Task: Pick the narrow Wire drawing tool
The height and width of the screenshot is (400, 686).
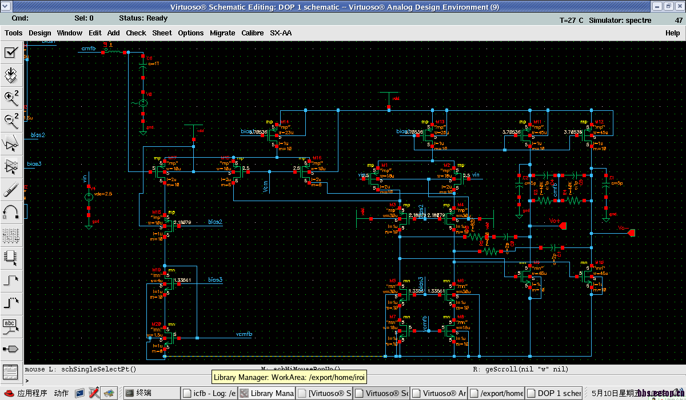Action: [11, 280]
